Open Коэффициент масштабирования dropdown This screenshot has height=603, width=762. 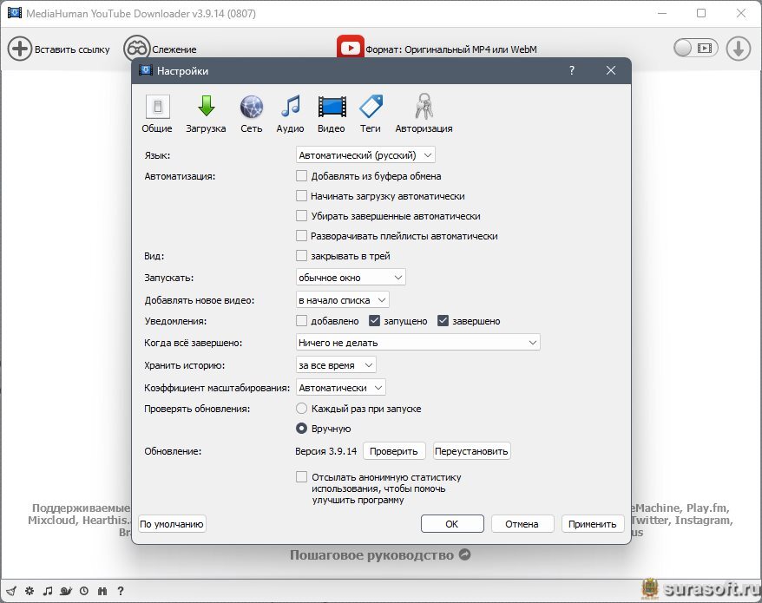coord(341,388)
